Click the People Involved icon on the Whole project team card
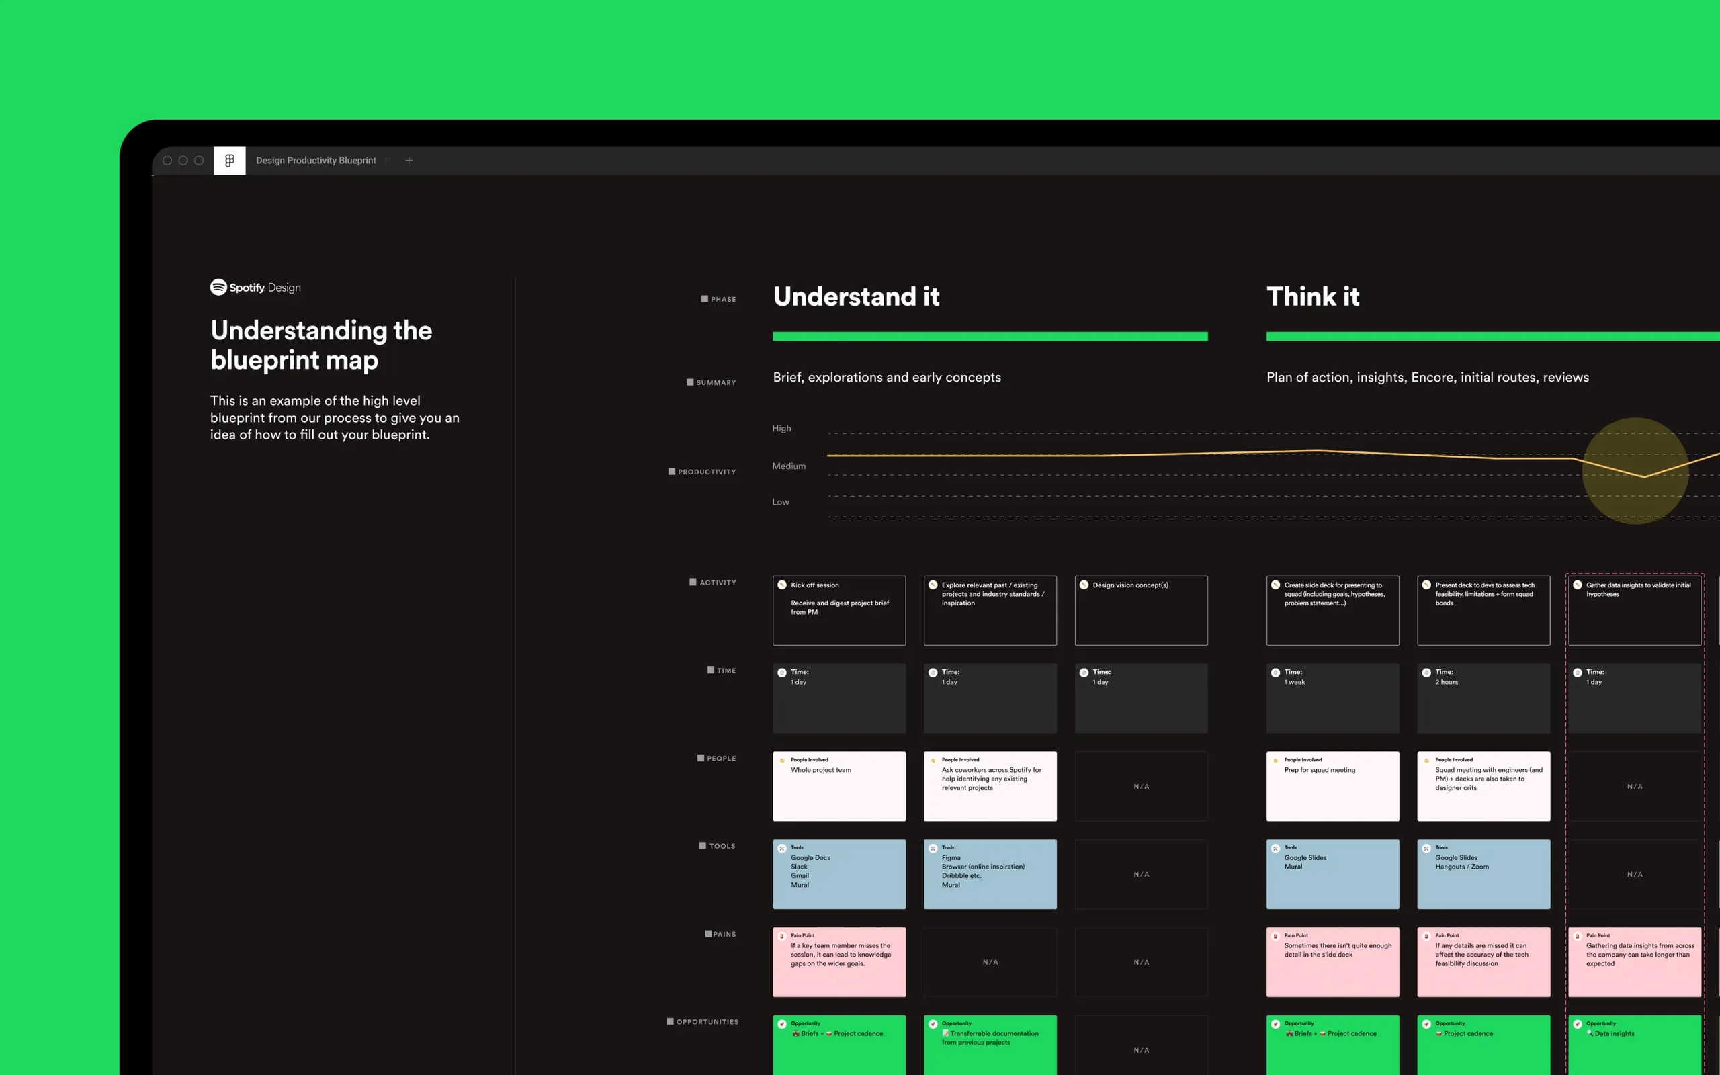This screenshot has width=1720, height=1075. (x=783, y=759)
